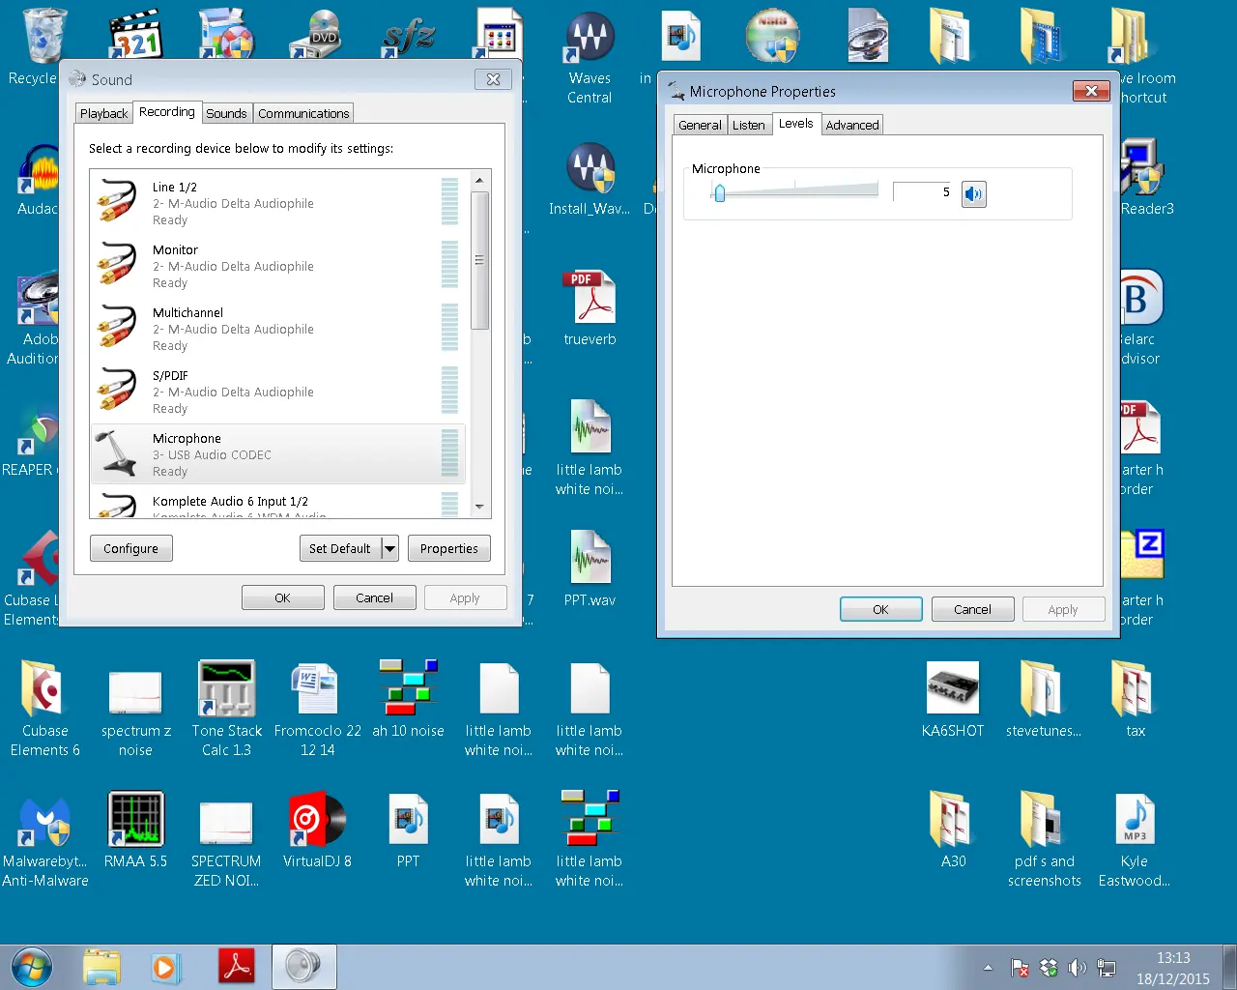
Task: Open Windows Media Player from the taskbar
Action: coord(165,967)
